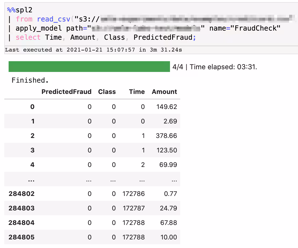The height and width of the screenshot is (248, 298).
Task: Select the Class column header
Action: [x=107, y=92]
